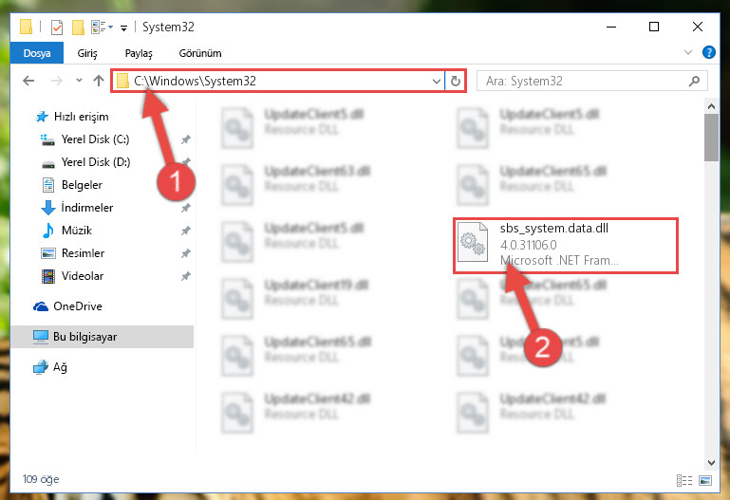Open Explorer help question mark
This screenshot has width=730, height=500.
point(708,52)
